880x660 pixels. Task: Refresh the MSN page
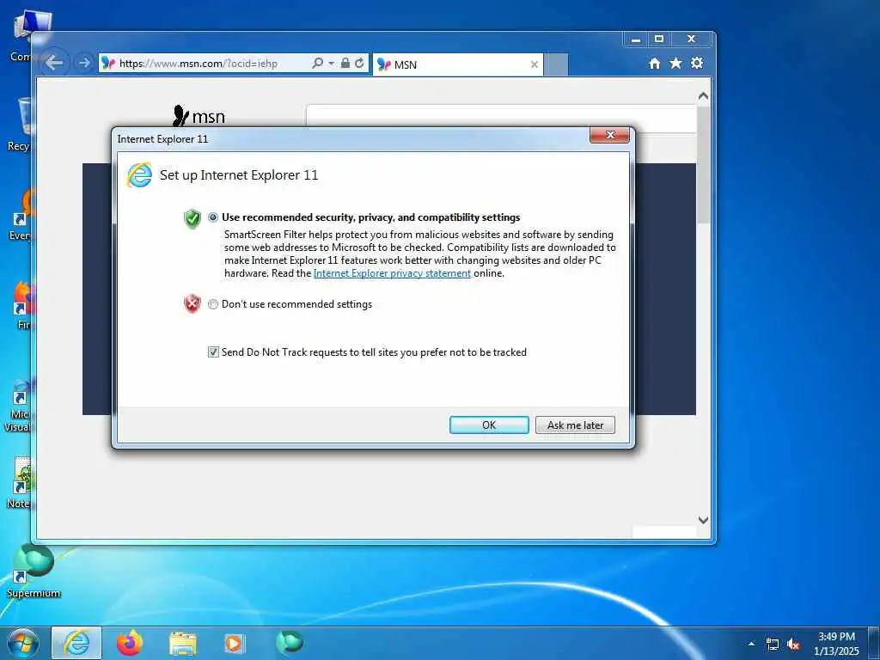359,64
